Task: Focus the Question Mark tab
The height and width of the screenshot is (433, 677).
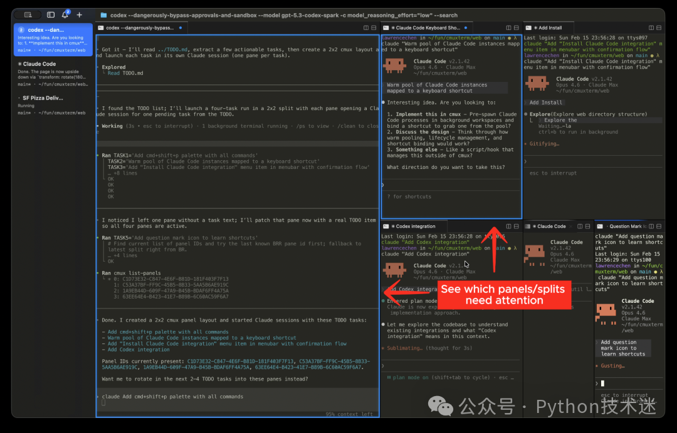Action: (x=621, y=226)
